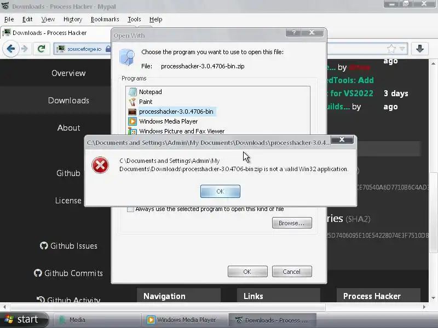Expand the bookmark star dropdown arrow

click(402, 49)
